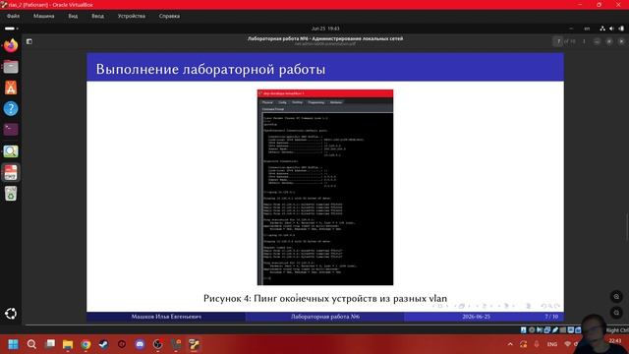629x354 pixels.
Task: Click the footer slide counter 7 / 10
Action: [x=551, y=317]
